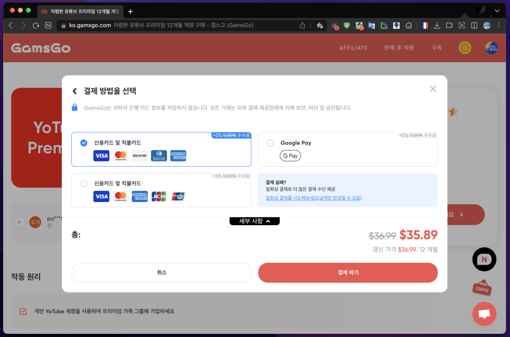Open the Notion icon beside the address bar
Viewport: 510px width, 337px height.
pyautogui.click(x=48, y=25)
